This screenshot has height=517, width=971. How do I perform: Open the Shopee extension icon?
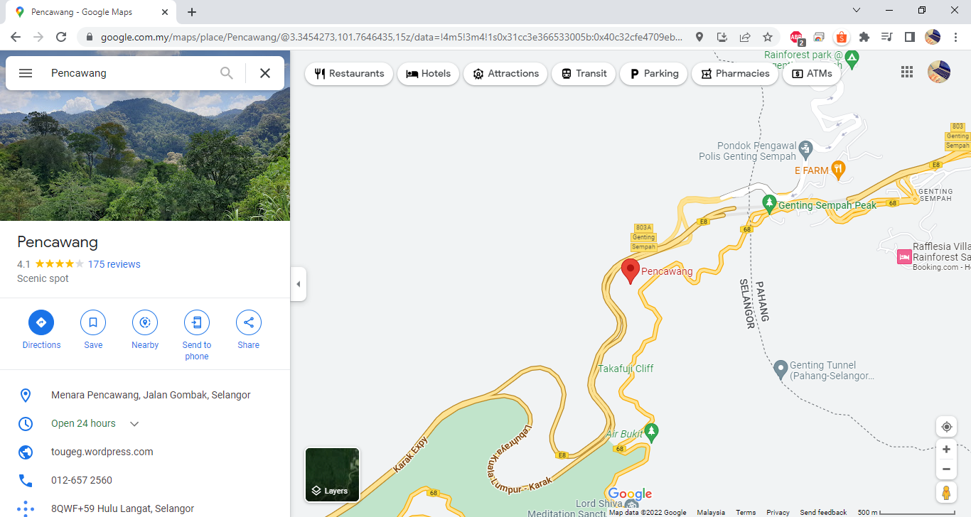click(x=842, y=37)
